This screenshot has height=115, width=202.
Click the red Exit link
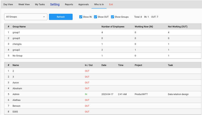click(x=111, y=4)
